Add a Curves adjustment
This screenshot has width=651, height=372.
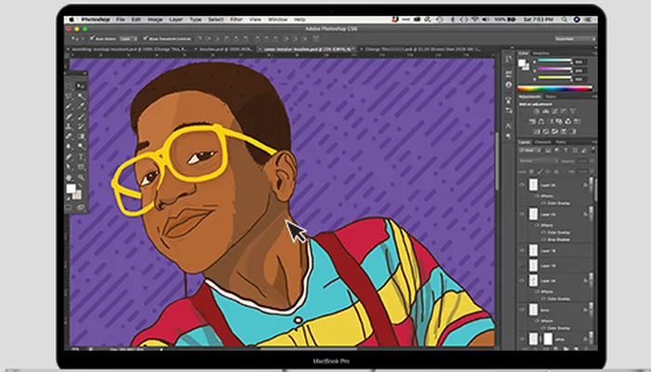(554, 112)
